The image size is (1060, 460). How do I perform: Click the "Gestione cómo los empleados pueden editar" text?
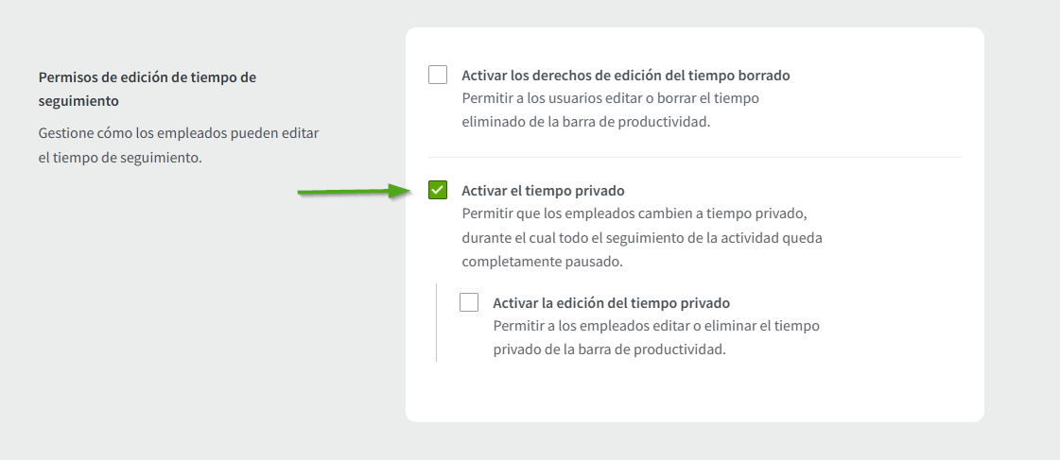coord(179,133)
